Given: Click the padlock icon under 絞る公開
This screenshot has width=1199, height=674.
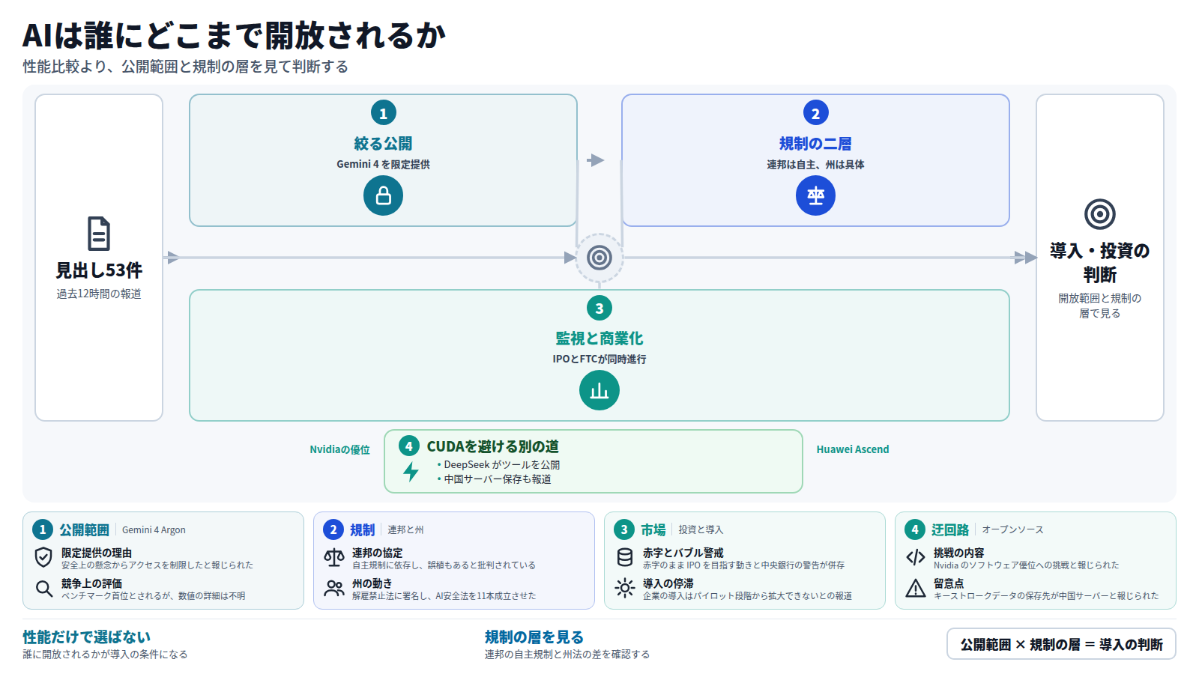Looking at the screenshot, I should 383,195.
